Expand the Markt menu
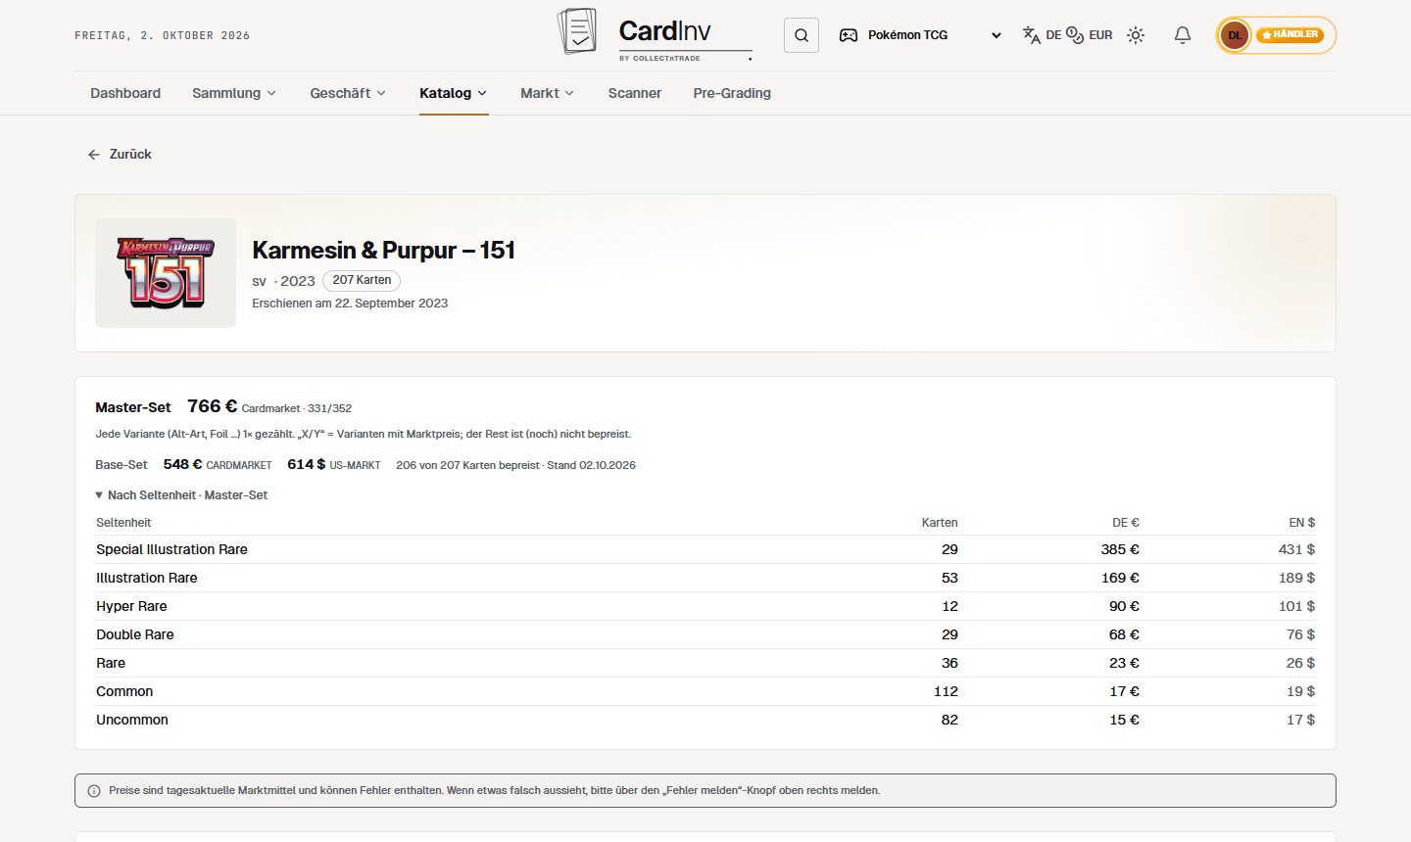 pyautogui.click(x=547, y=93)
